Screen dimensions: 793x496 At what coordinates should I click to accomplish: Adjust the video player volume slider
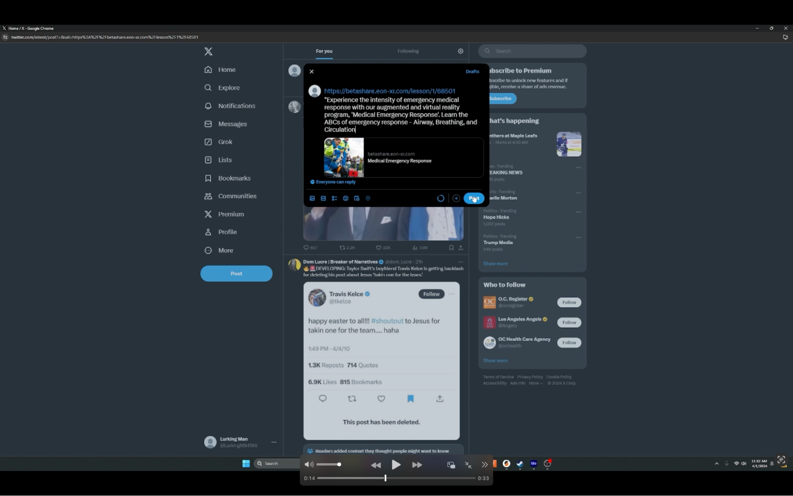click(328, 465)
